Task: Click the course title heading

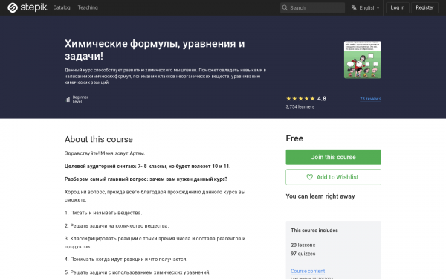Action: click(x=155, y=50)
